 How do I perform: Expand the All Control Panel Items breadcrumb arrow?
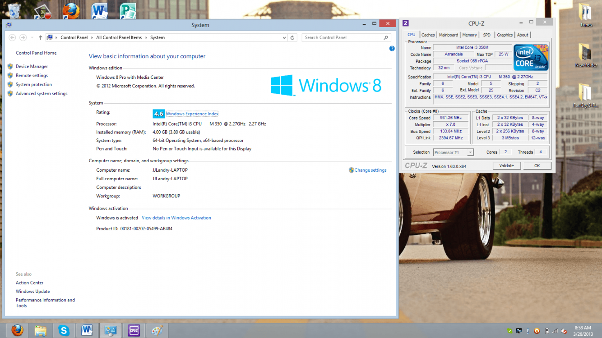pyautogui.click(x=146, y=37)
